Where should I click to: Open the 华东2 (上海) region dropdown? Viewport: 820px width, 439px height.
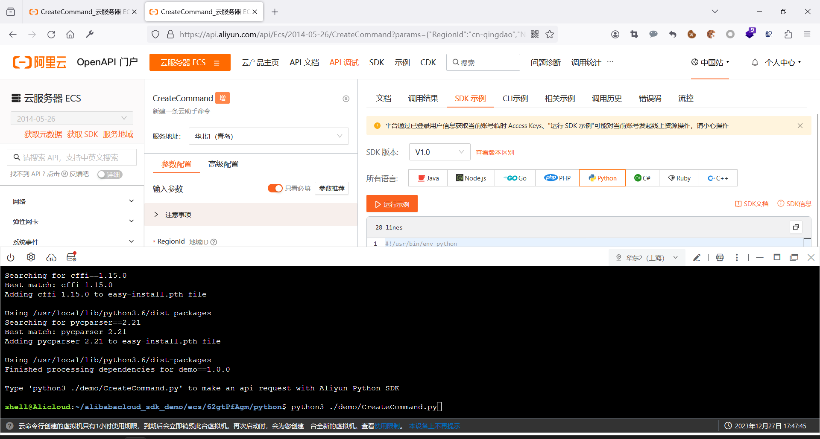(647, 258)
